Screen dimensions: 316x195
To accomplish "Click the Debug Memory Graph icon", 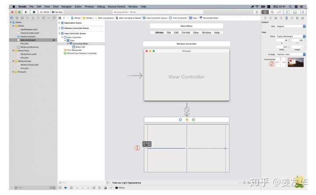I will click(100, 188).
